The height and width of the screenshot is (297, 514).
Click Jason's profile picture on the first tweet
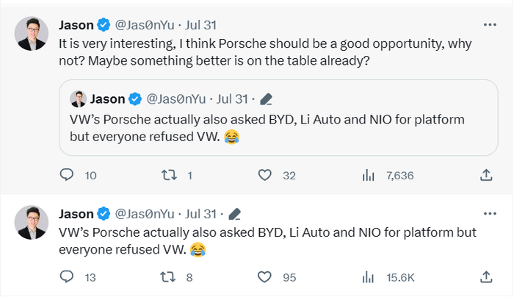pyautogui.click(x=32, y=34)
